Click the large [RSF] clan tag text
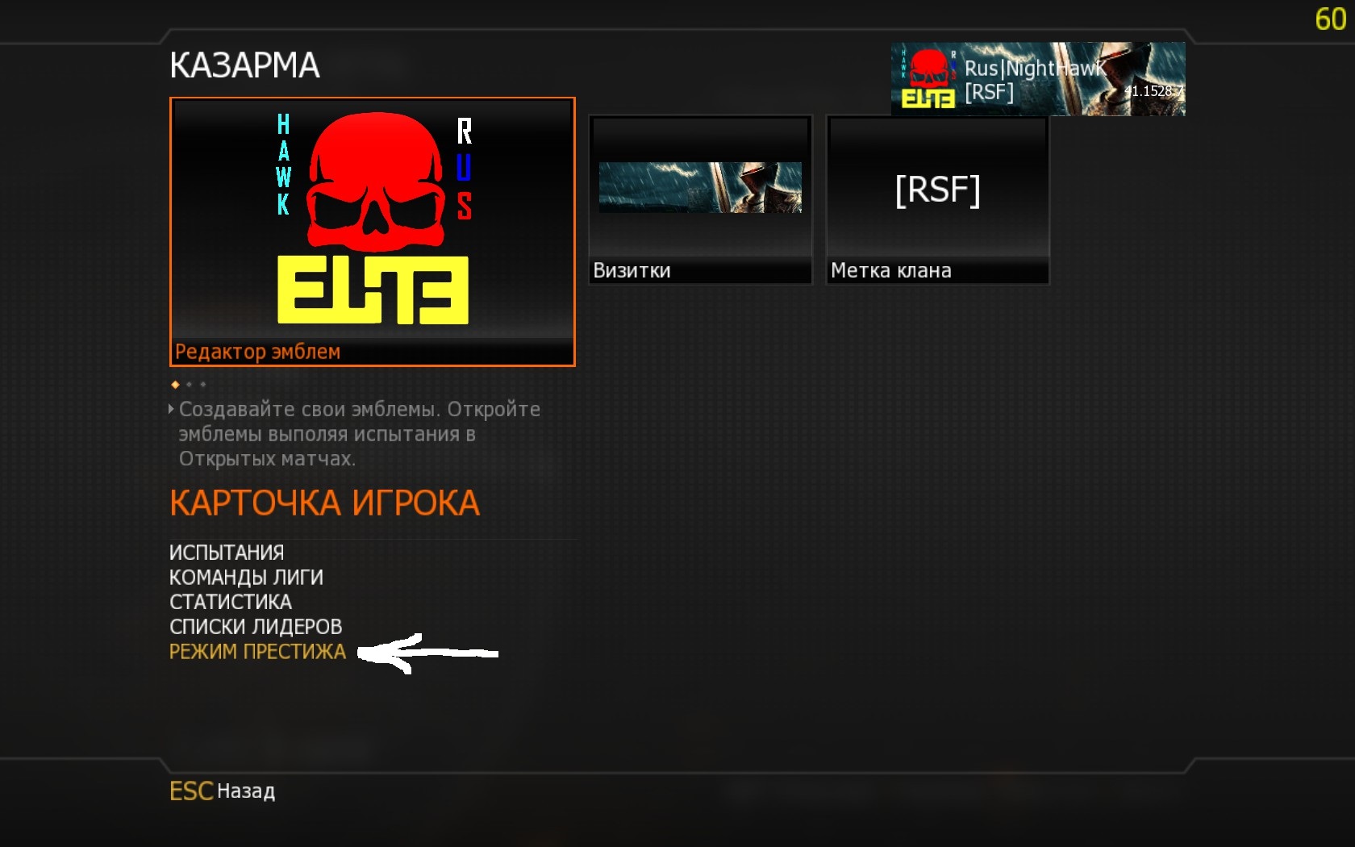Image resolution: width=1355 pixels, height=847 pixels. [937, 190]
